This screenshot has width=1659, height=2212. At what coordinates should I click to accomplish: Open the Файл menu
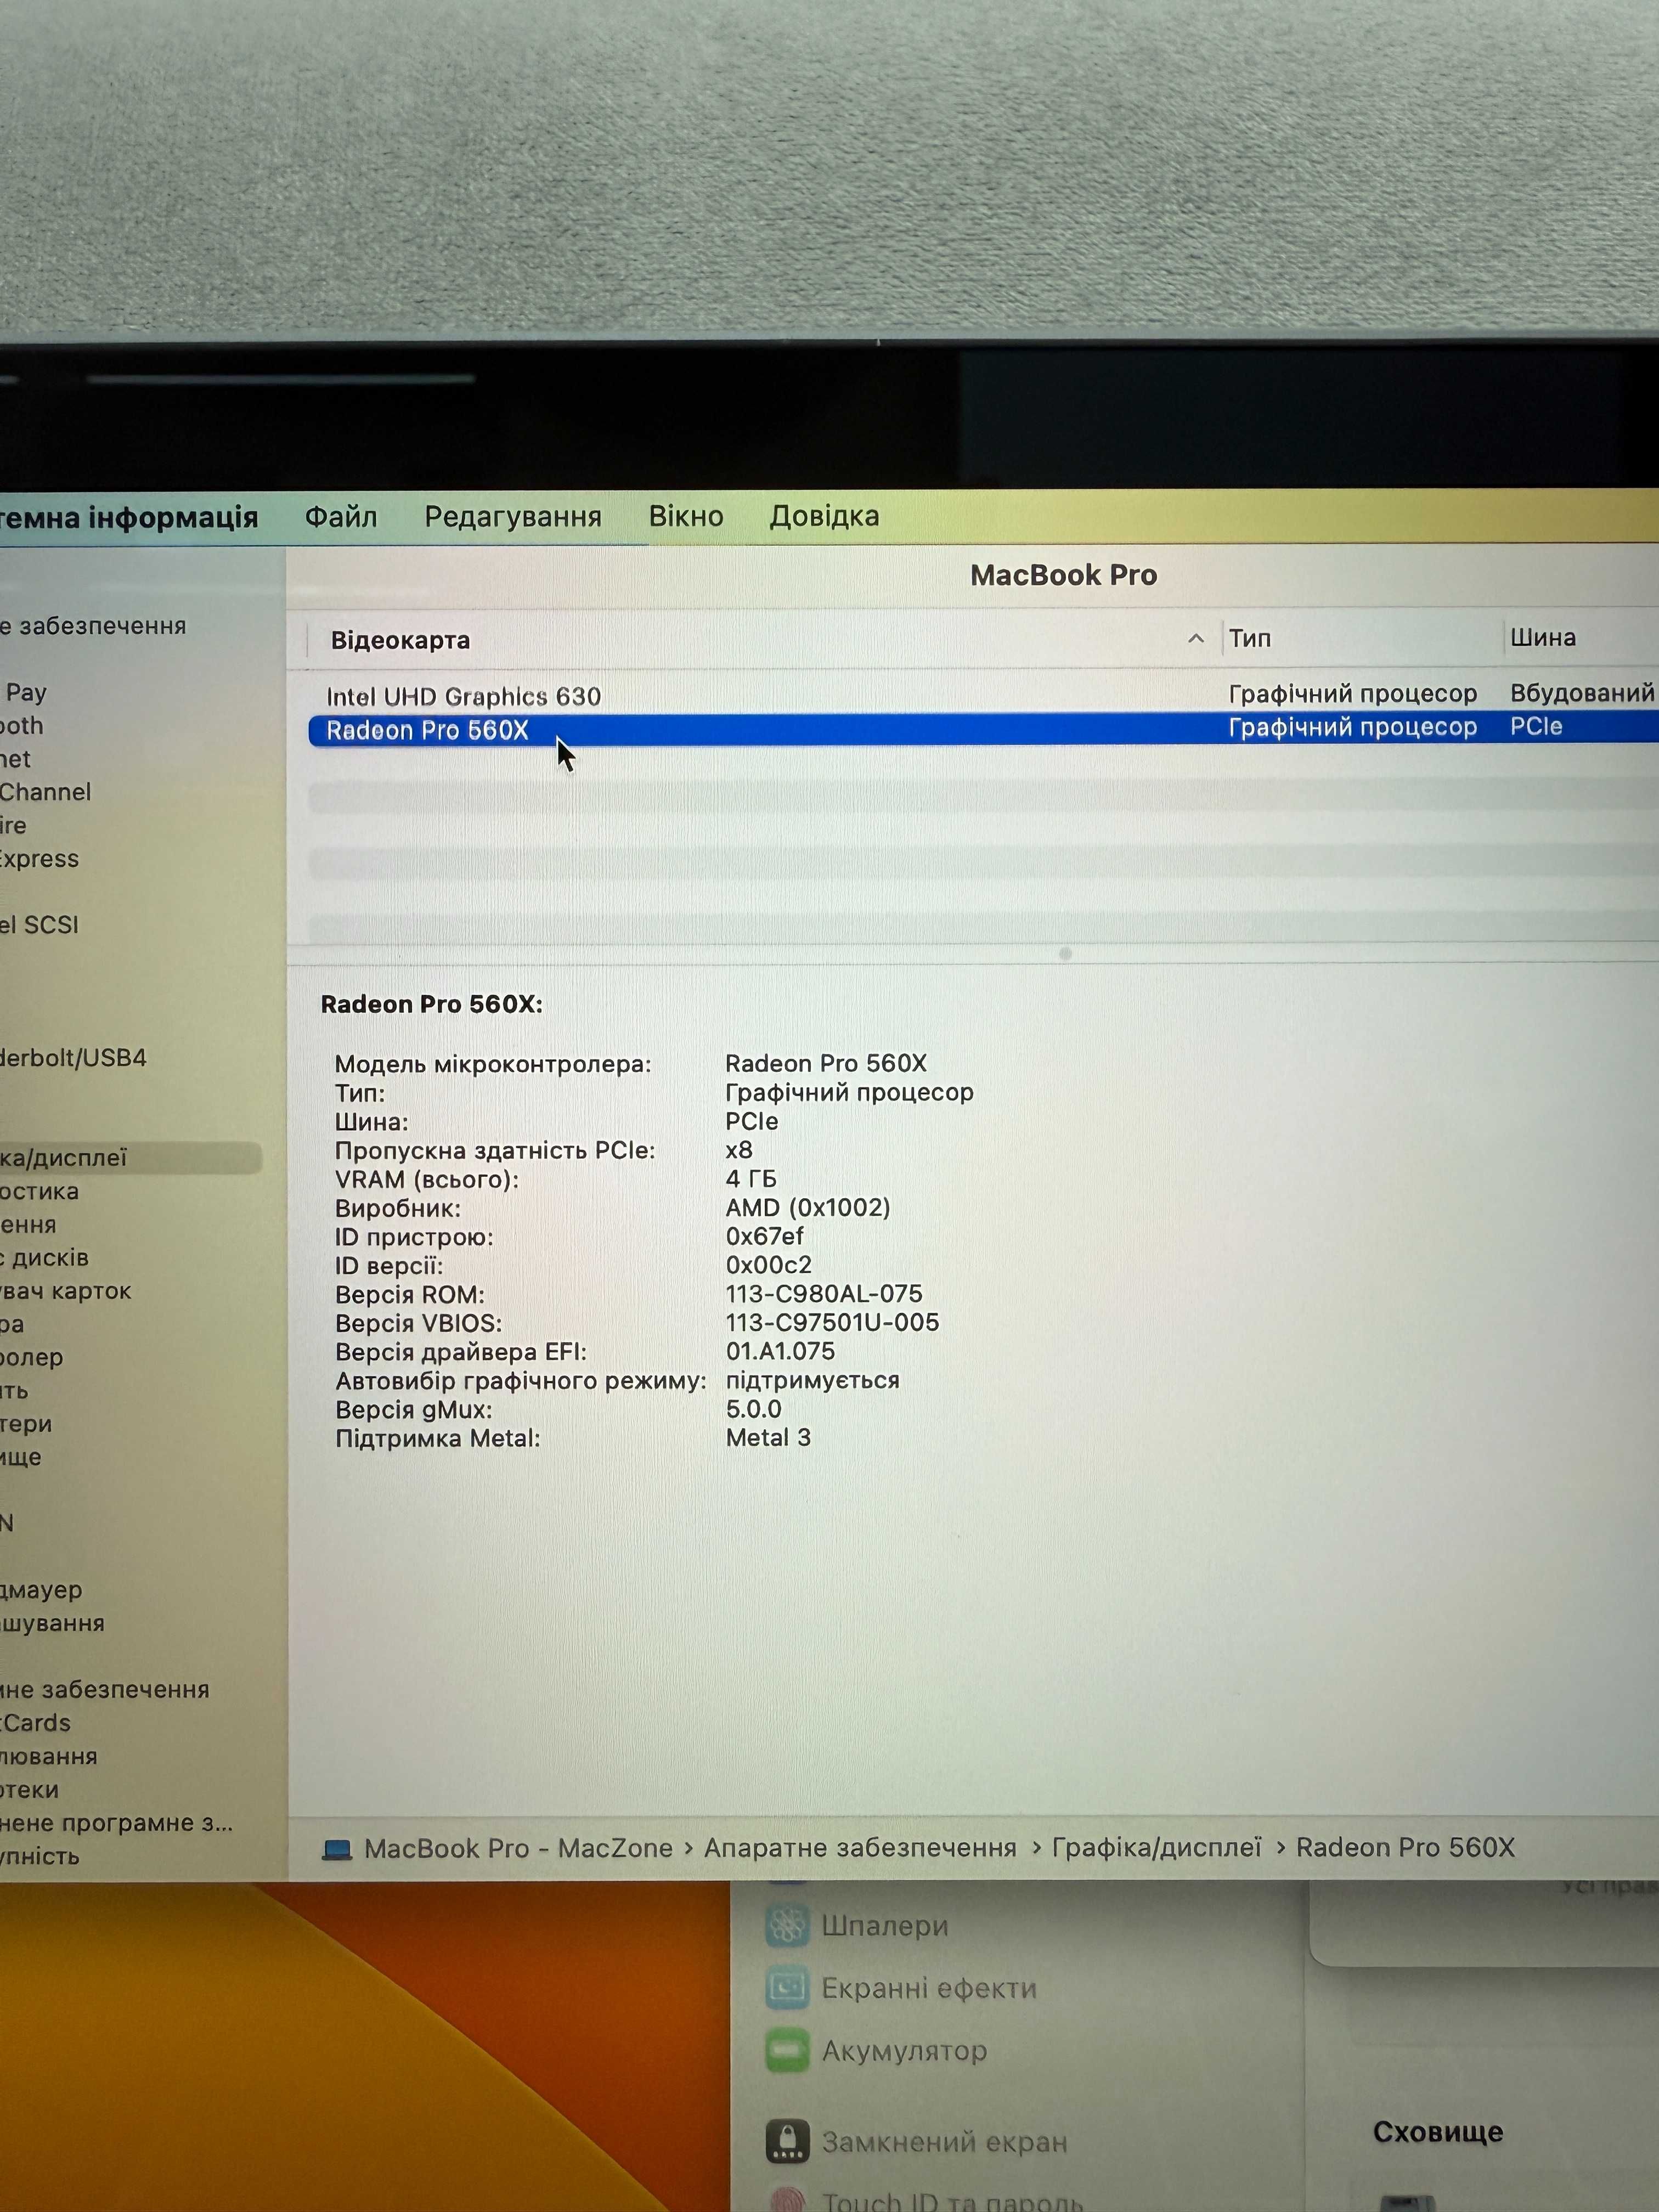pyautogui.click(x=341, y=517)
